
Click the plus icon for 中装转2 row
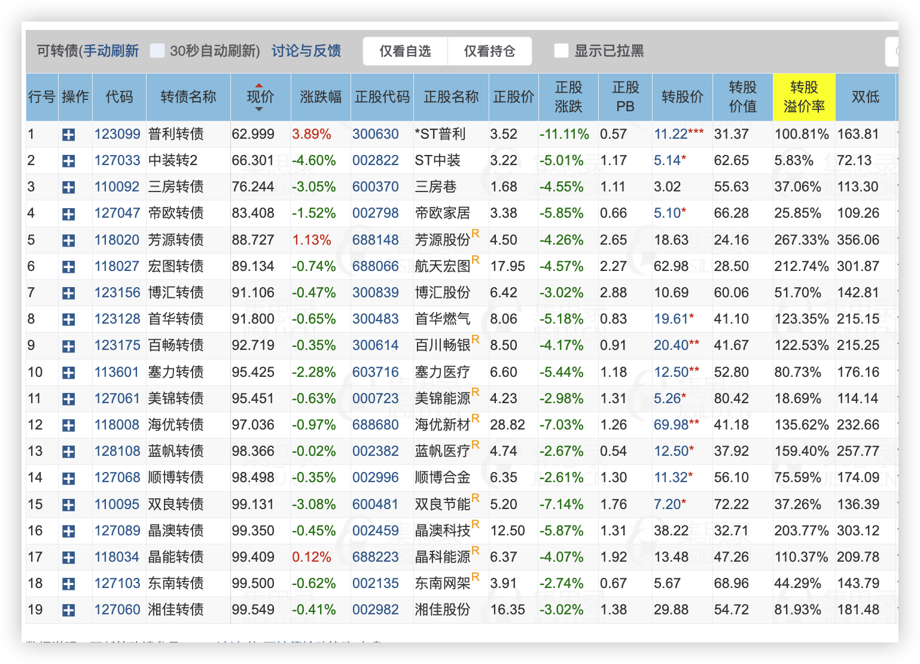69,162
